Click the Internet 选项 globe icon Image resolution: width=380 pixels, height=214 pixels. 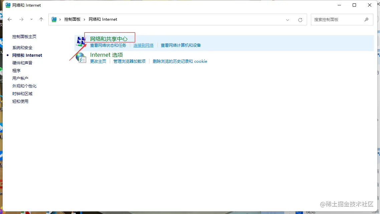point(81,58)
